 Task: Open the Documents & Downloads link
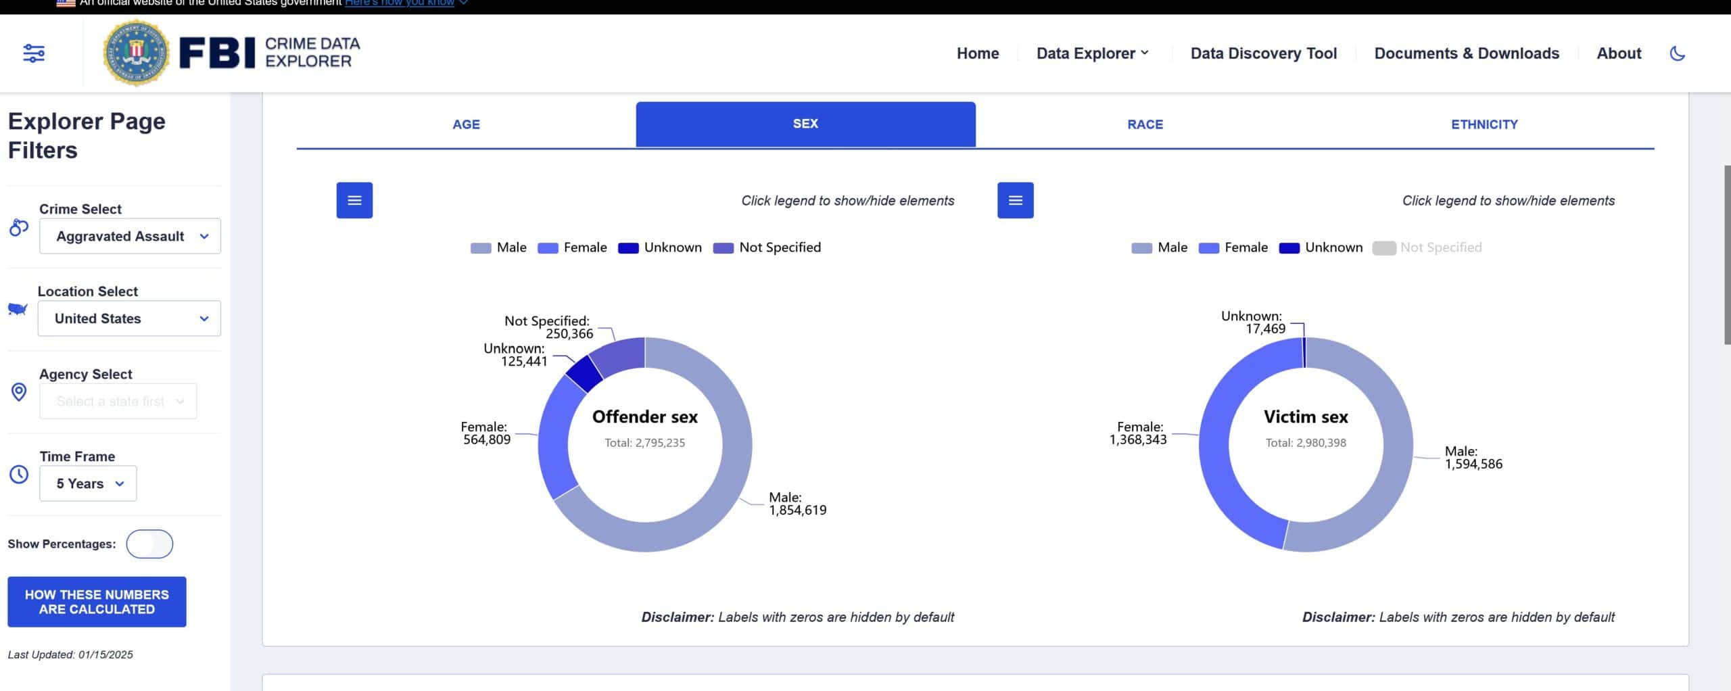1467,53
